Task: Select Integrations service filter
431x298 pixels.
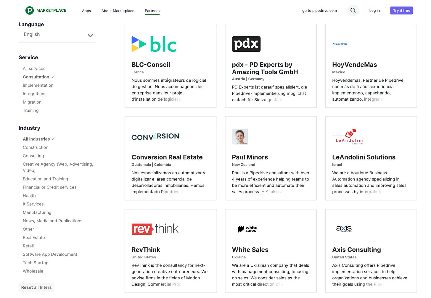Action: click(35, 94)
